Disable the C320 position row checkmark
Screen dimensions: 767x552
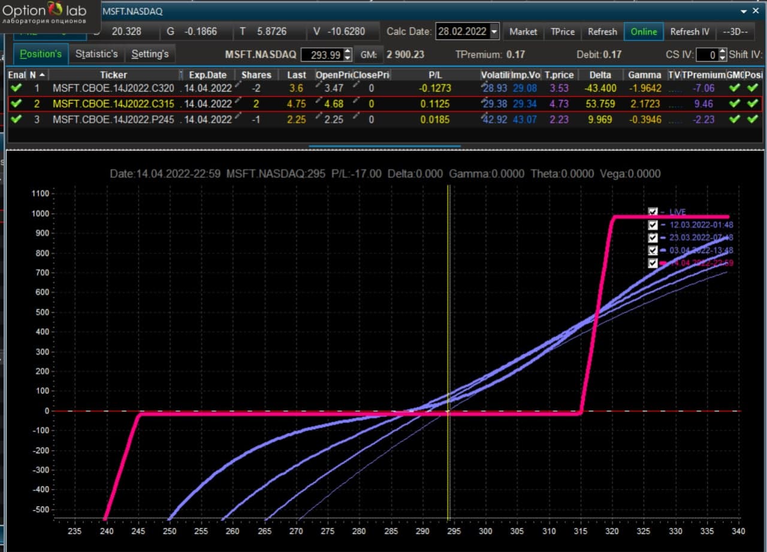click(x=16, y=88)
